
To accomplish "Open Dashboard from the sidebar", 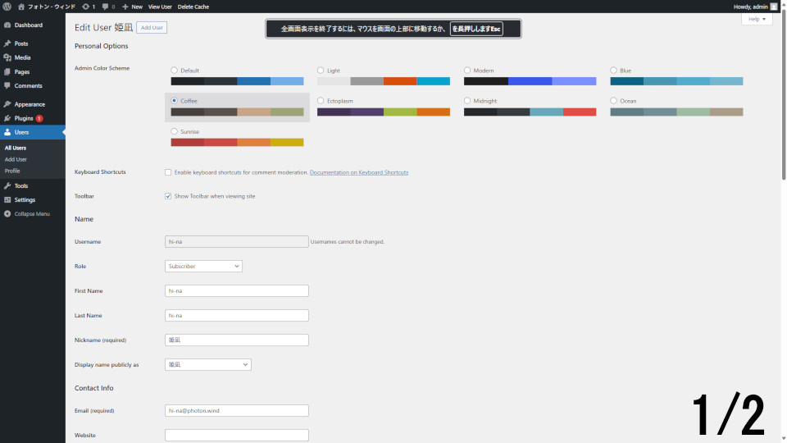I will tap(28, 25).
